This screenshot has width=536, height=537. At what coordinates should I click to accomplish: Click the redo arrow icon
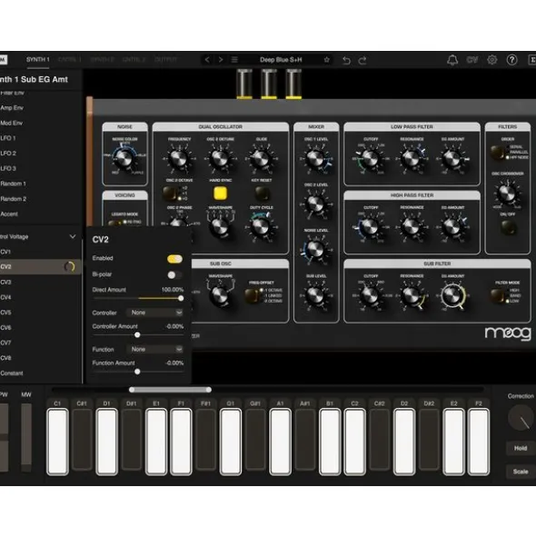(x=362, y=60)
